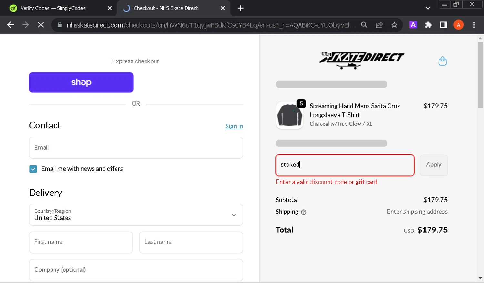The image size is (484, 283).
Task: Go back using browser back arrow
Action: 10,25
